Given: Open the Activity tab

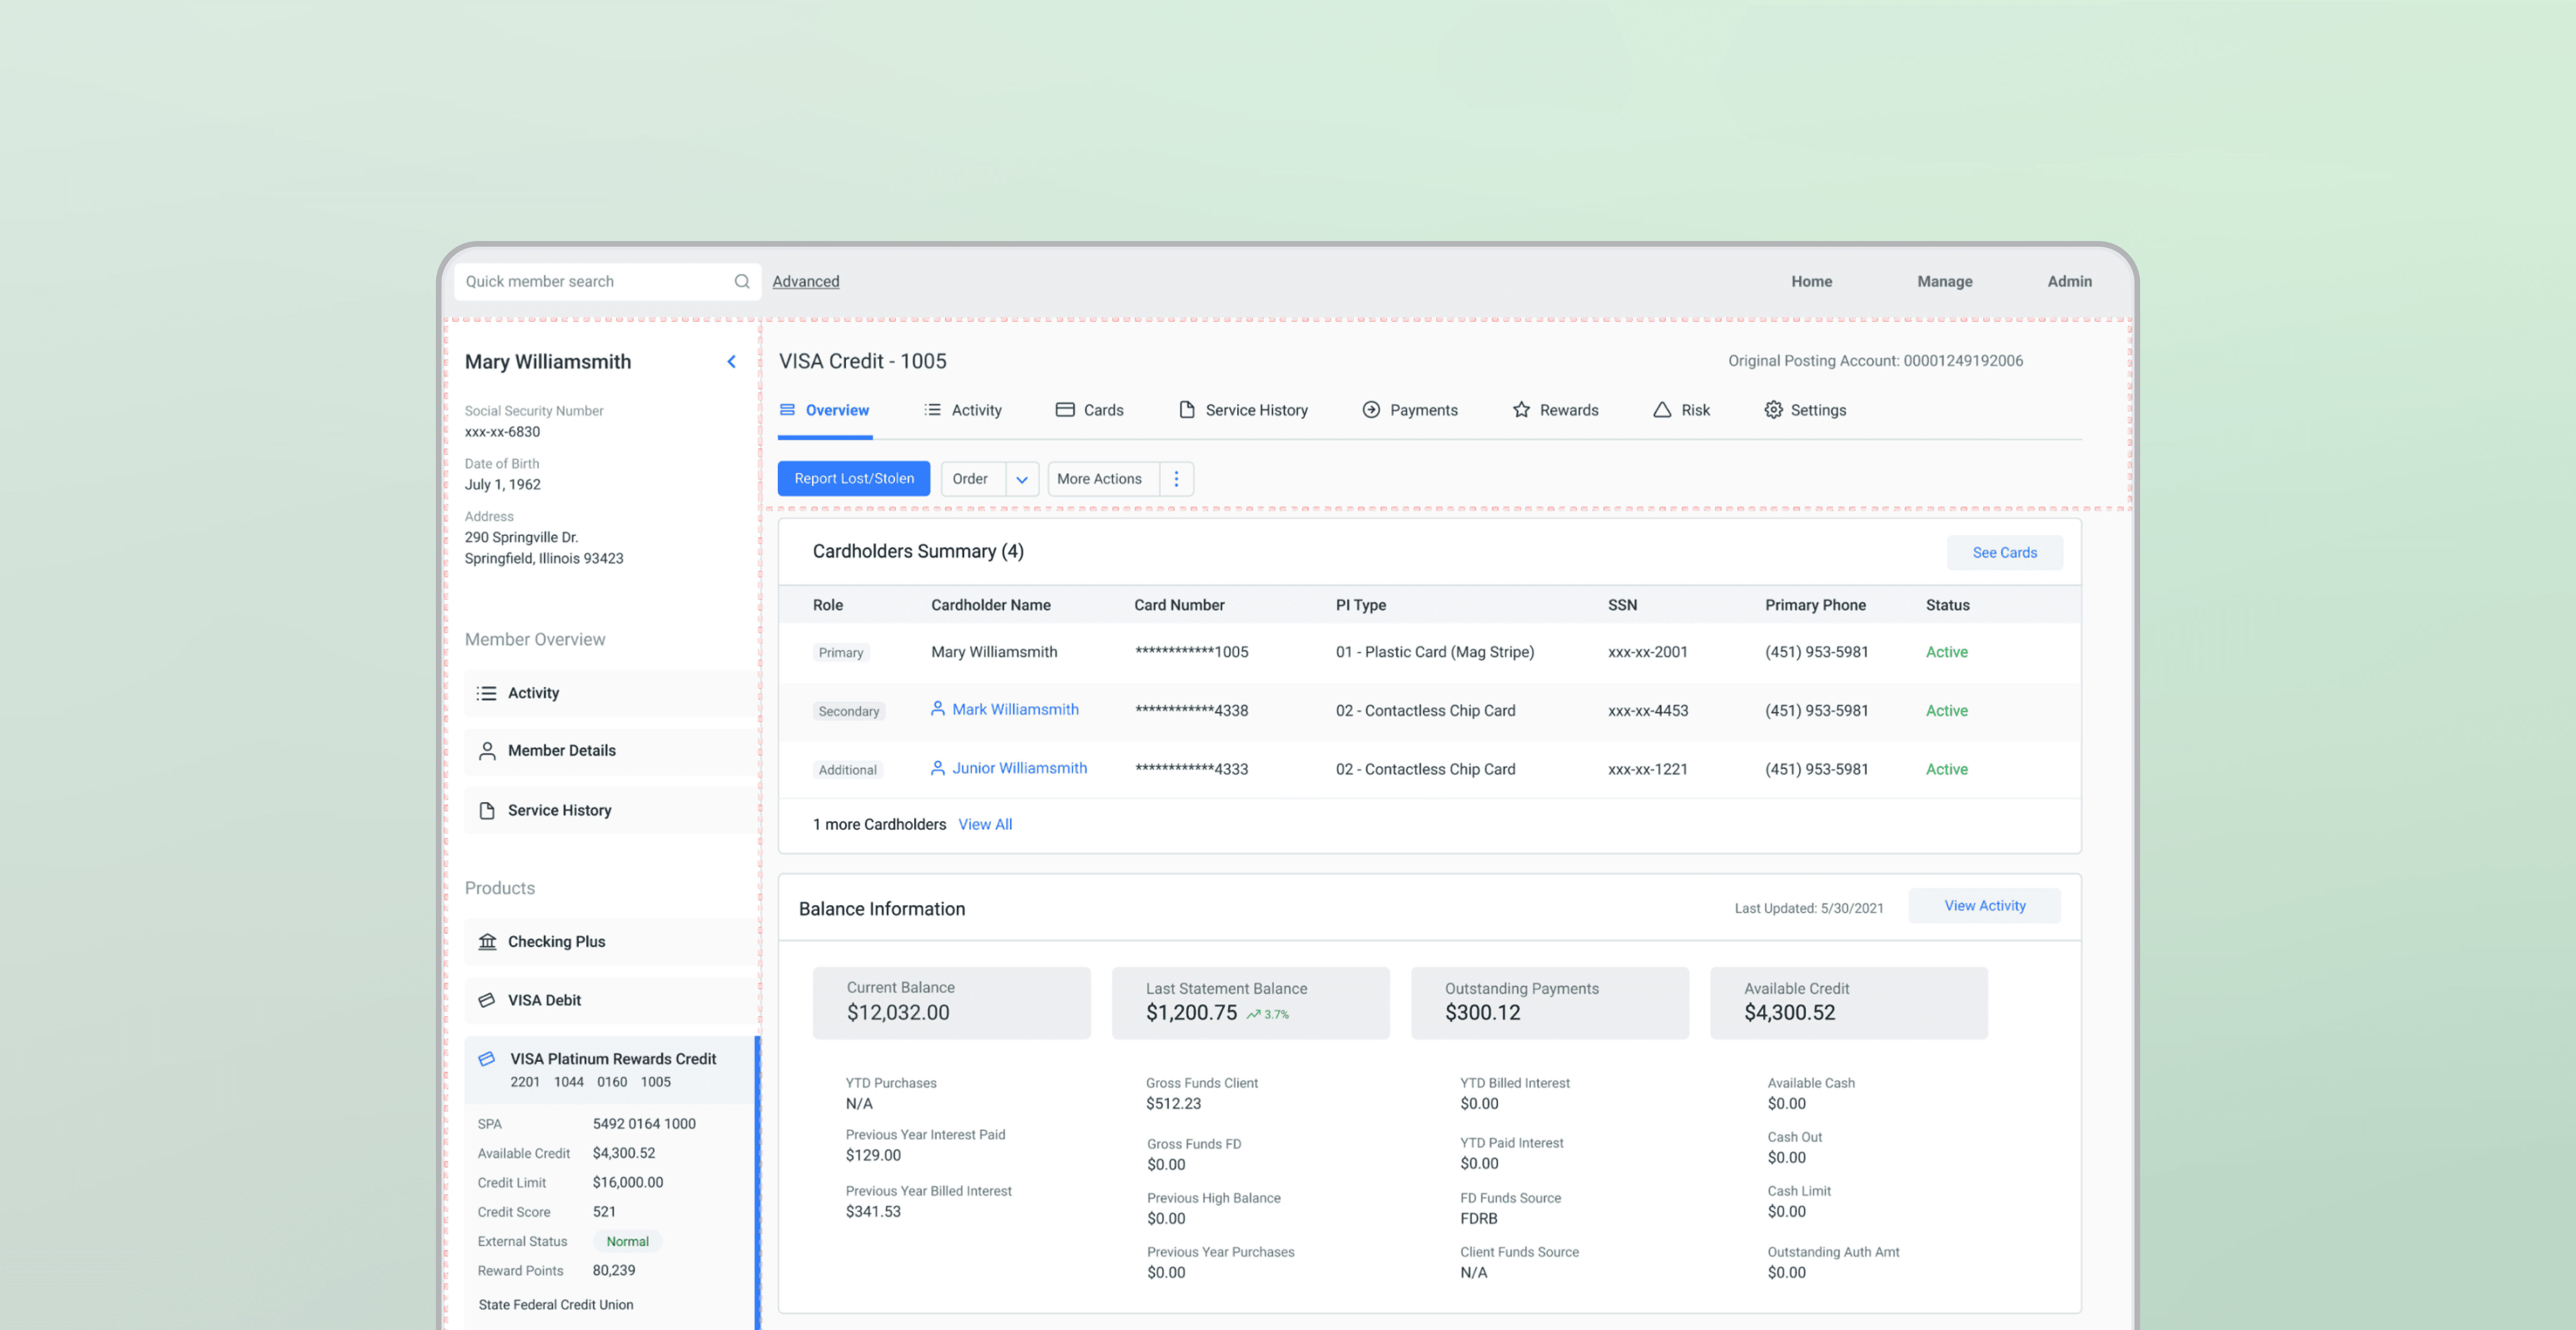Looking at the screenshot, I should 962,410.
